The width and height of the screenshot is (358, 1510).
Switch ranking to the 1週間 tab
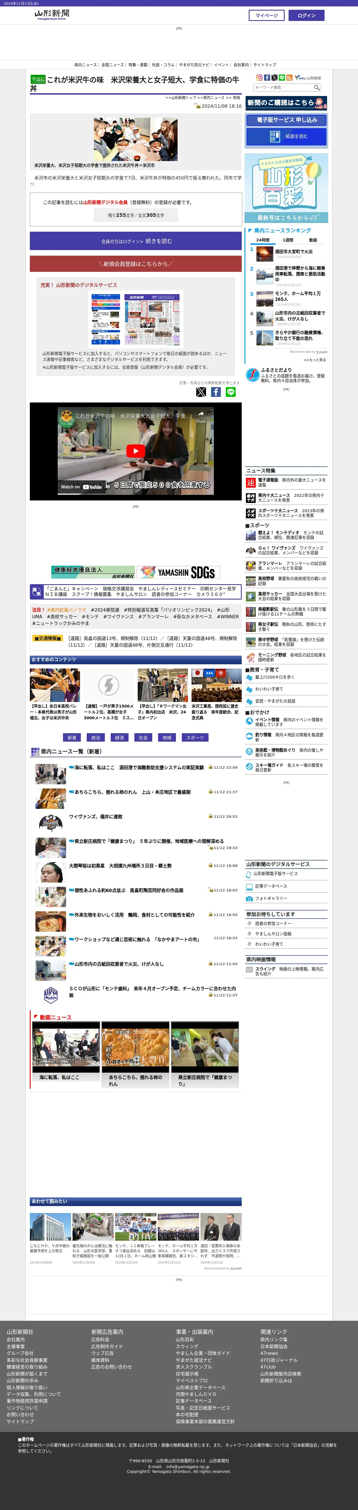288,240
